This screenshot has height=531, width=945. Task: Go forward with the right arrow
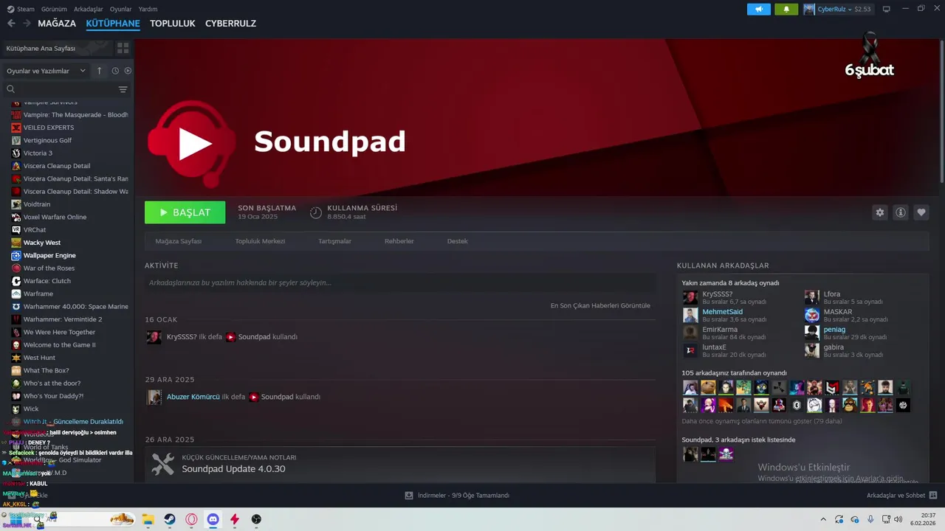point(27,24)
